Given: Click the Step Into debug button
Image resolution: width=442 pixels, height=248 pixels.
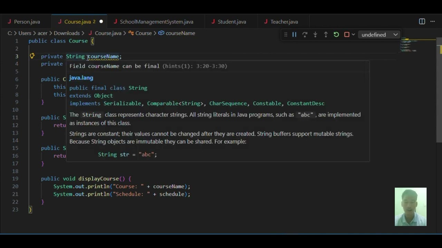Looking at the screenshot, I should pyautogui.click(x=315, y=34).
